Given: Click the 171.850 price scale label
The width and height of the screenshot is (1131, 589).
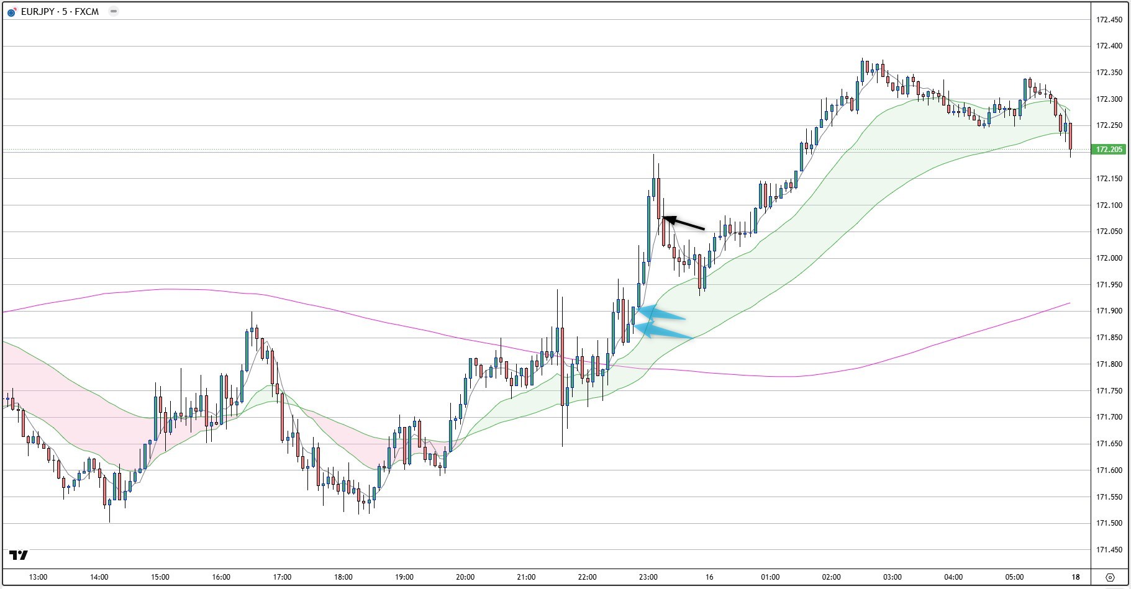Looking at the screenshot, I should (1109, 338).
